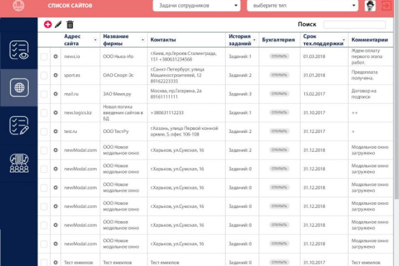Click the ОАО Спорт-Эс company name

click(119, 75)
